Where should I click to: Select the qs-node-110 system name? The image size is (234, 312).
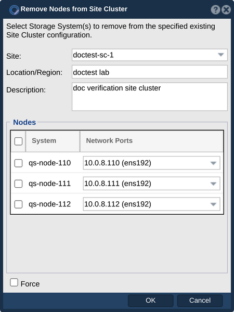click(49, 163)
